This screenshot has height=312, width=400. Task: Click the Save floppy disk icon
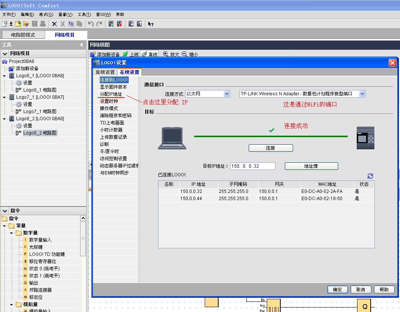coord(35,24)
